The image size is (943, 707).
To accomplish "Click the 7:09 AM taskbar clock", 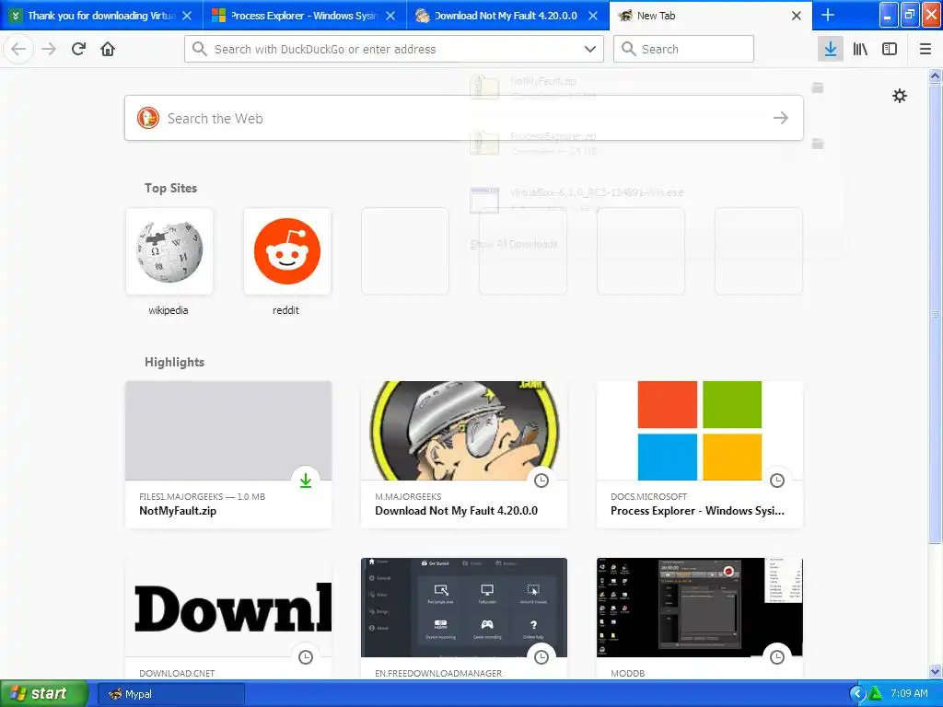I will [x=909, y=693].
